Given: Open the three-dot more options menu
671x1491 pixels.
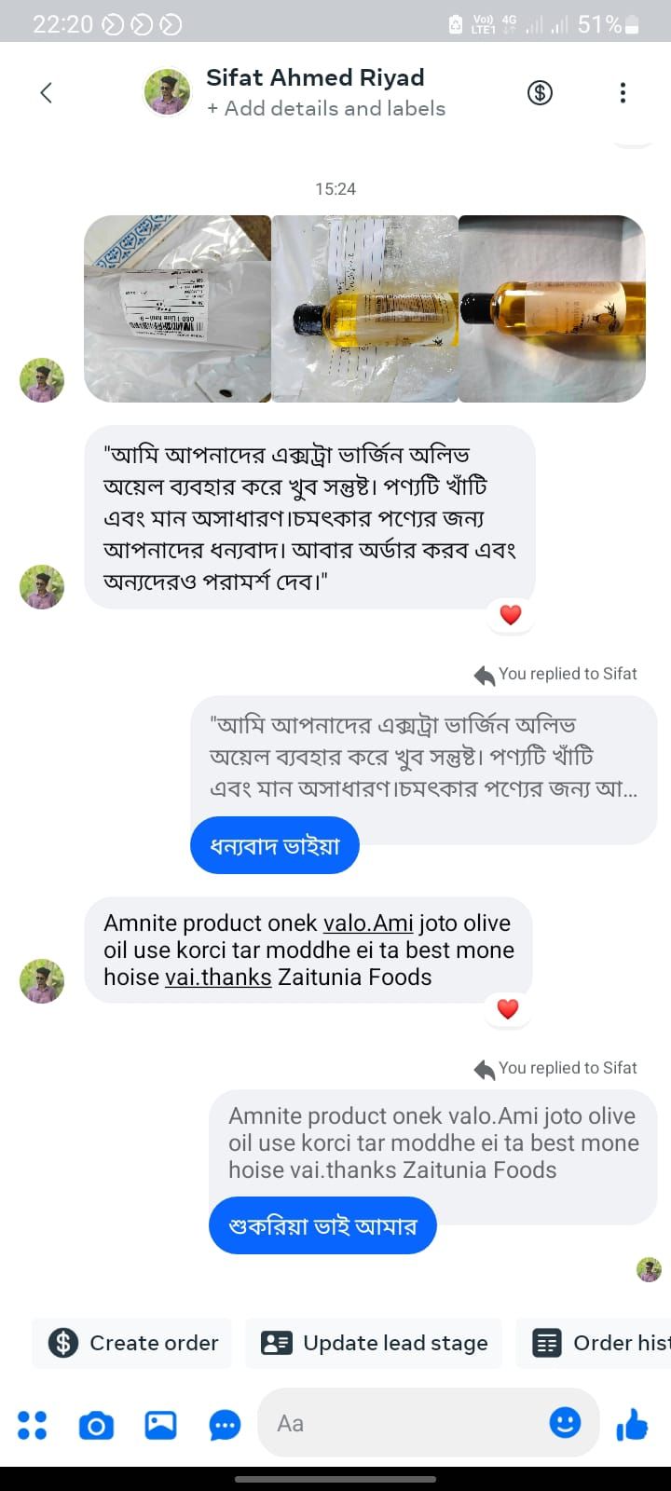Looking at the screenshot, I should [623, 92].
